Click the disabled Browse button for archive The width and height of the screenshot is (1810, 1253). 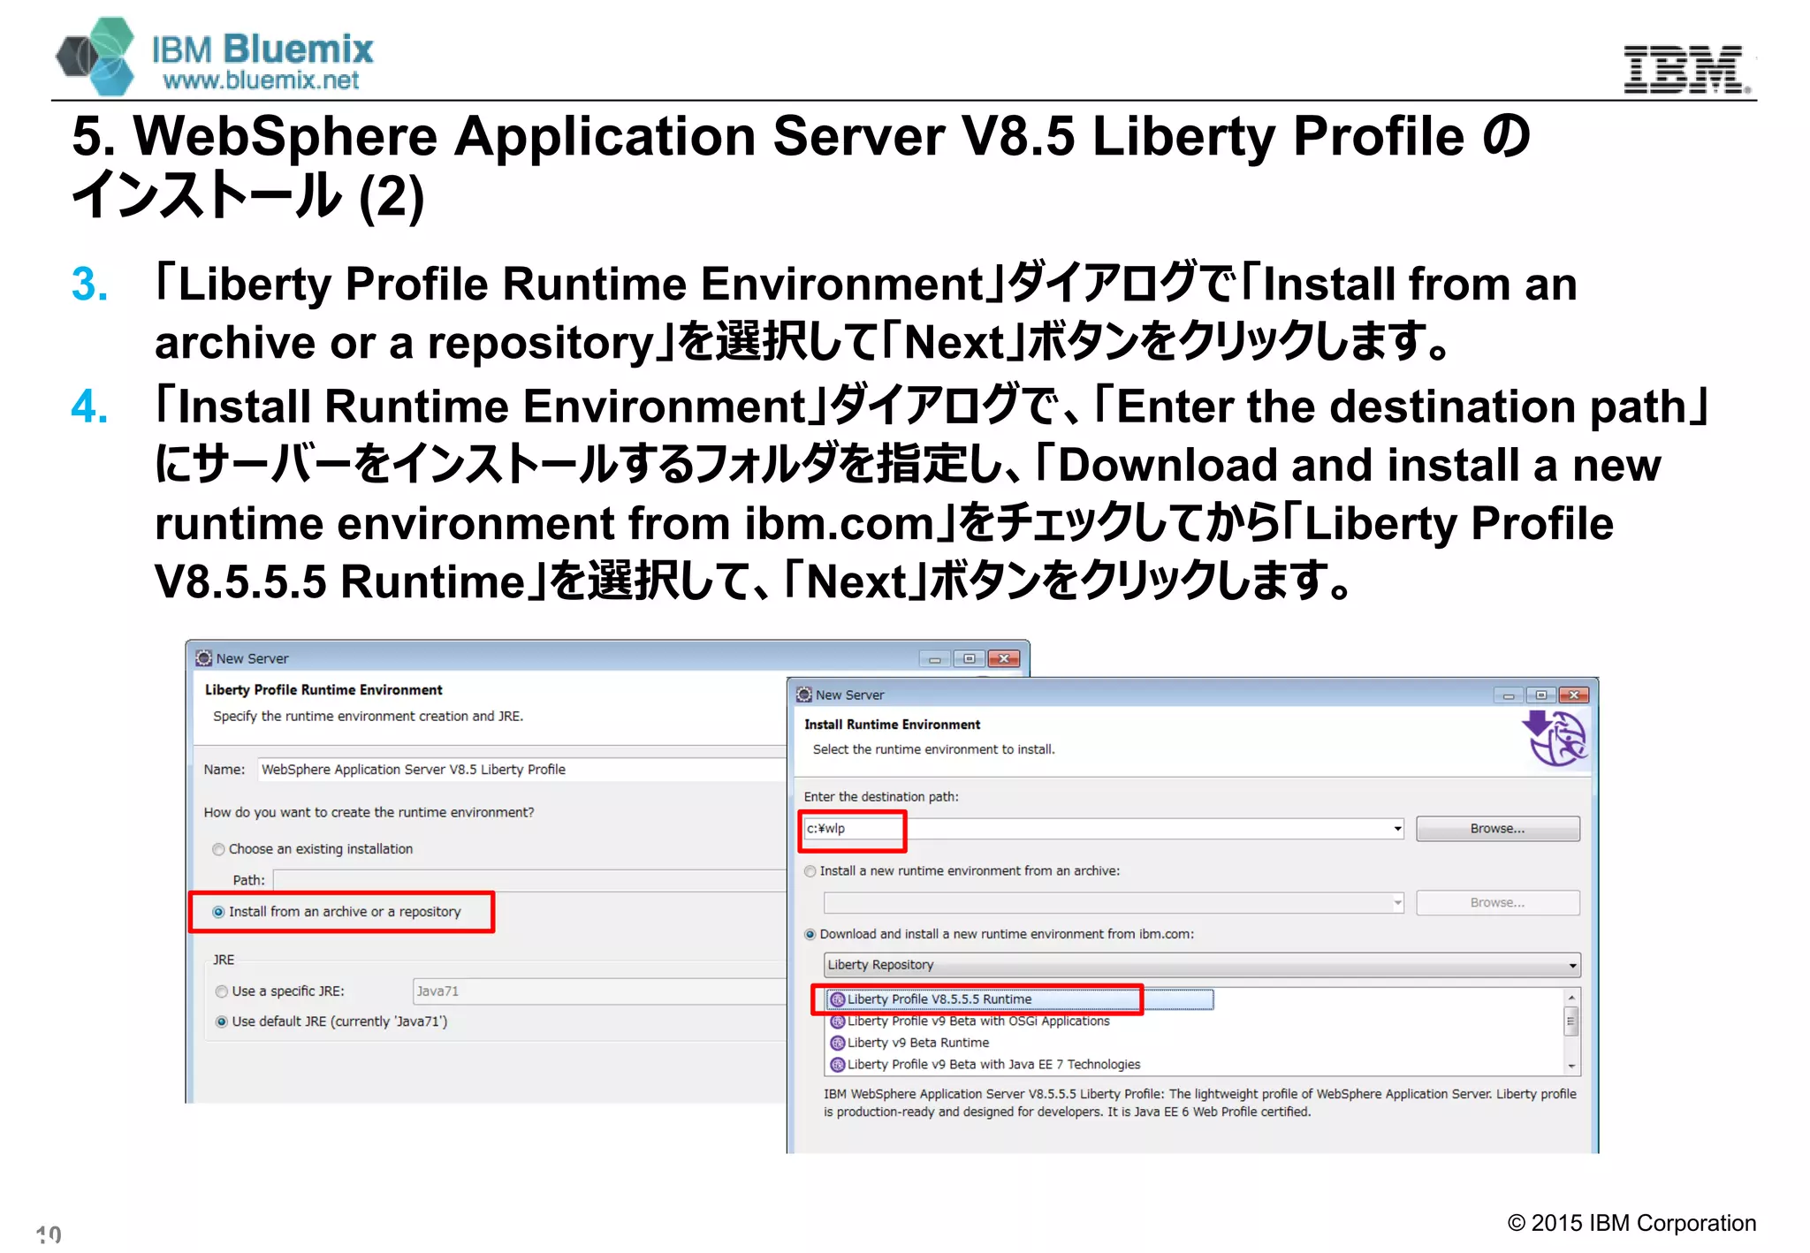(1497, 903)
